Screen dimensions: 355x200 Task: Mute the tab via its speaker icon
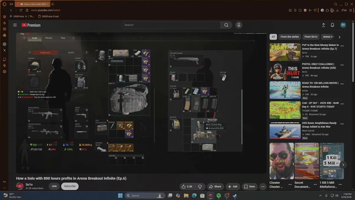click(x=21, y=4)
